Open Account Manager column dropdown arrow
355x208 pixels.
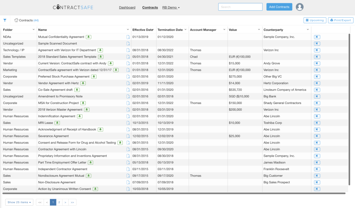point(224,30)
